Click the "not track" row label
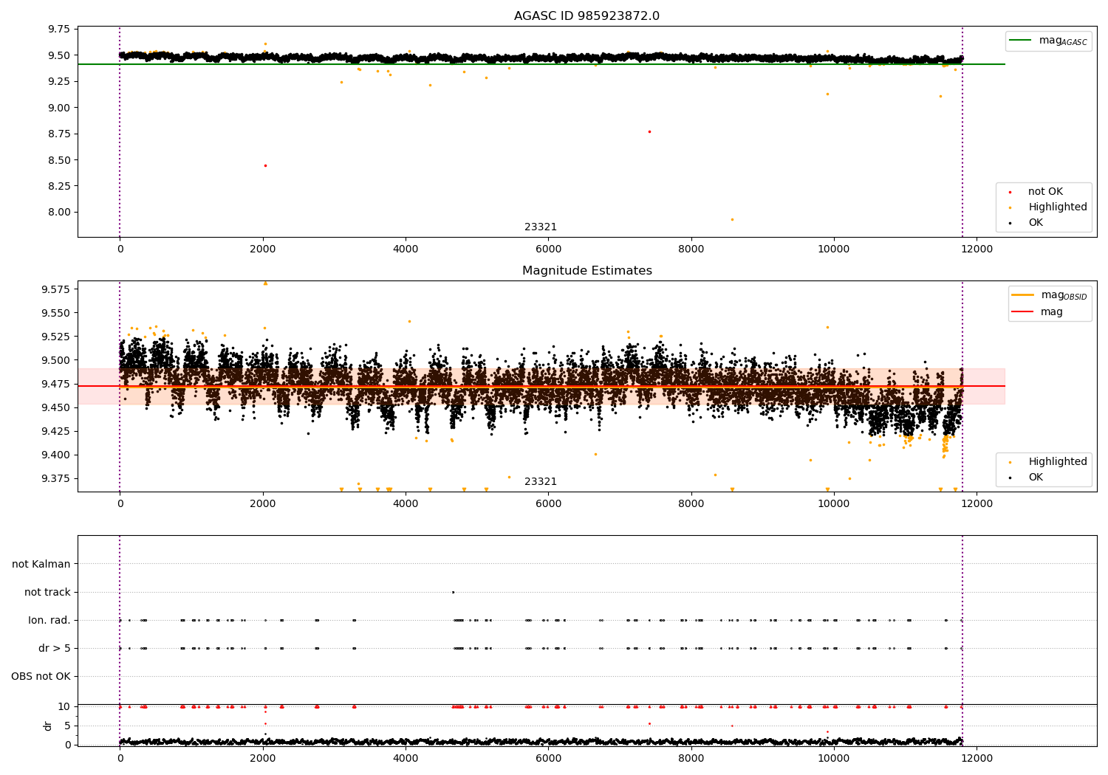The image size is (1108, 775). coord(47,592)
